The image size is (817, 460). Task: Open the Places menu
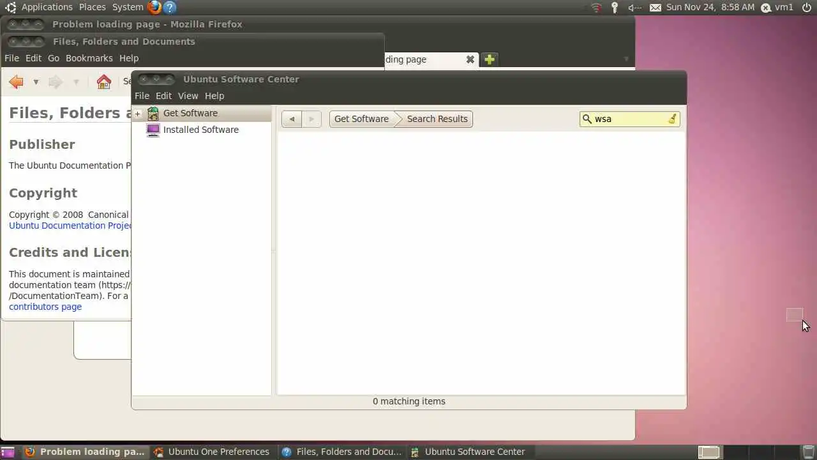coord(93,7)
